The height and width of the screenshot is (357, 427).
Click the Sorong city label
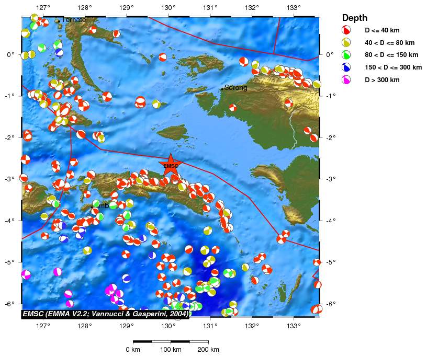(235, 88)
